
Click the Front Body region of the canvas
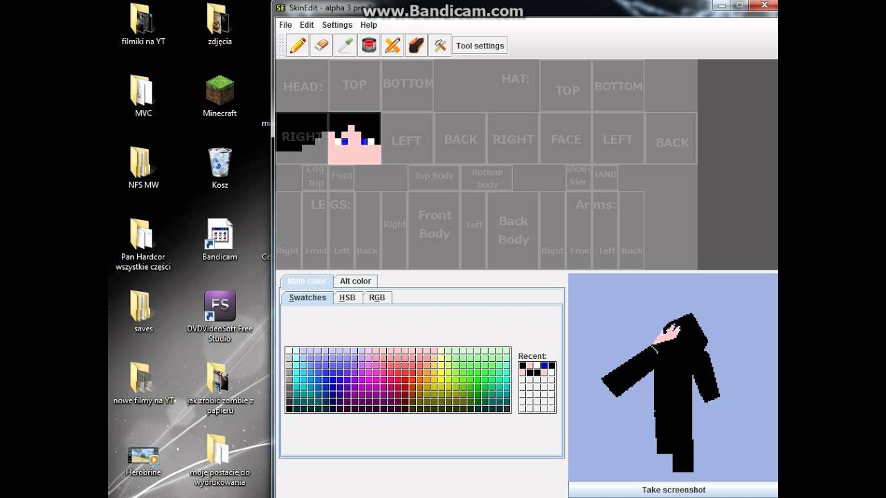(434, 230)
